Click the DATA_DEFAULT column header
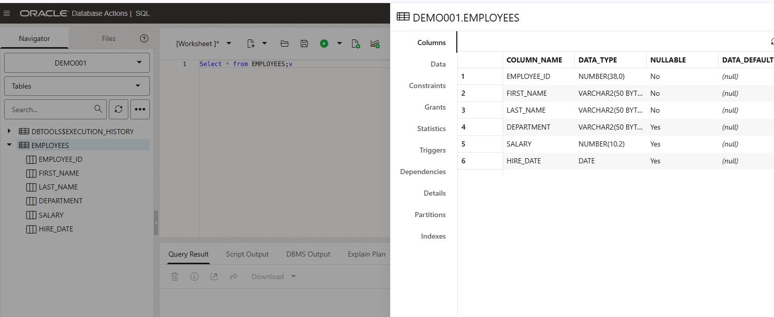Viewport: 774px width, 317px height. [x=747, y=60]
